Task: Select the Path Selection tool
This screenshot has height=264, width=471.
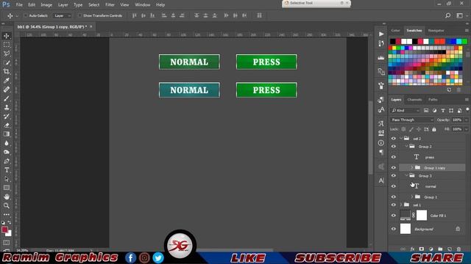Action: (7, 179)
